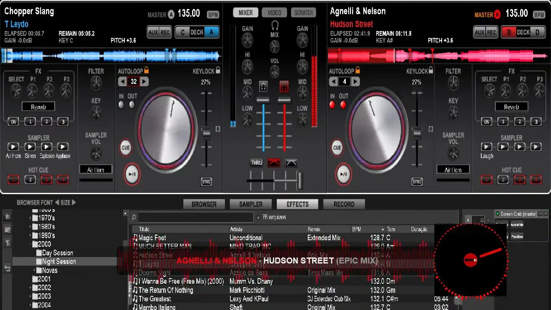The height and width of the screenshot is (310, 551).
Task: Toggle right channel headphone cue icon
Action: 284,87
